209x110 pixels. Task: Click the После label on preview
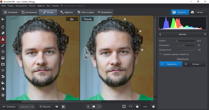click(x=88, y=19)
